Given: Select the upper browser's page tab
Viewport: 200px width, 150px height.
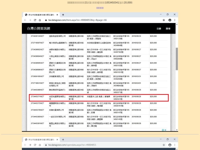Looking at the screenshot, I should click(x=41, y=15).
